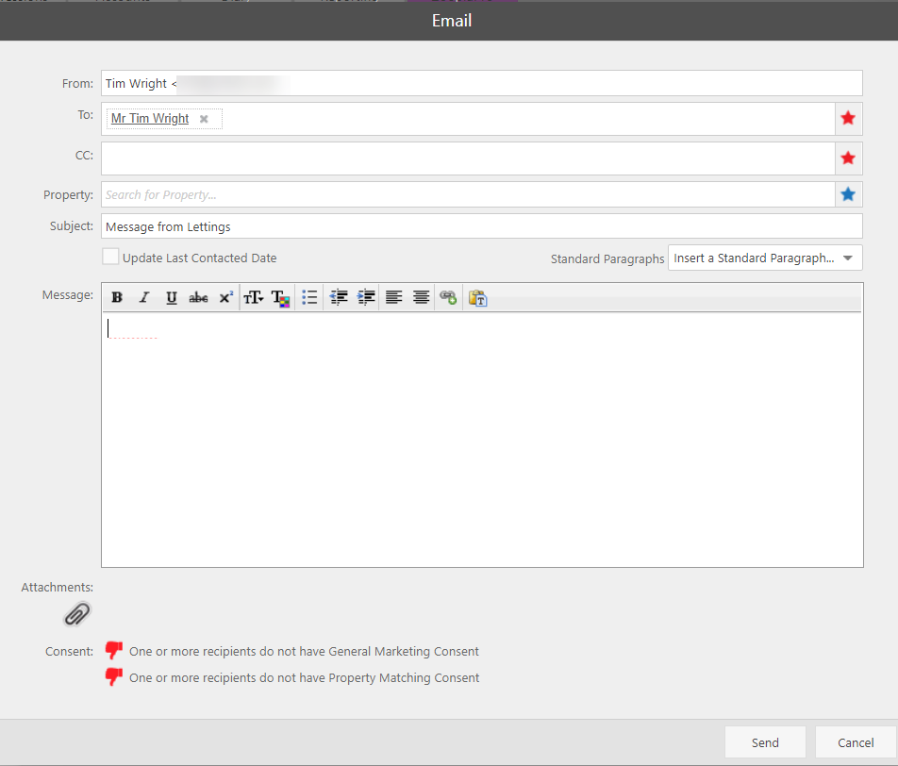
Task: Click into the CC field
Action: 468,158
